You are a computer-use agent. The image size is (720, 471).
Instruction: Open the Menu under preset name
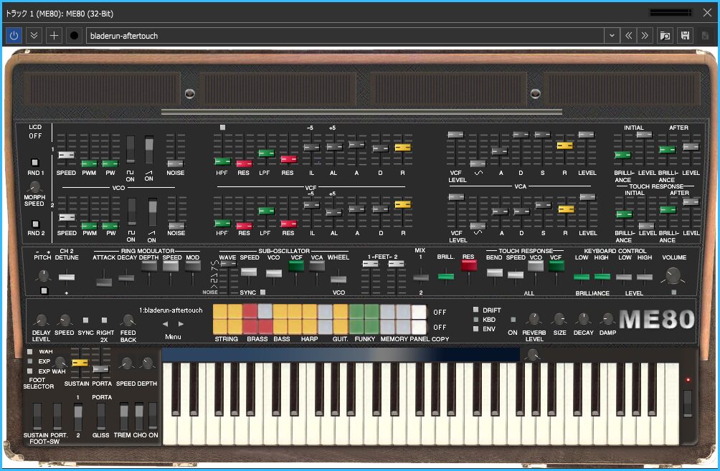pos(173,336)
